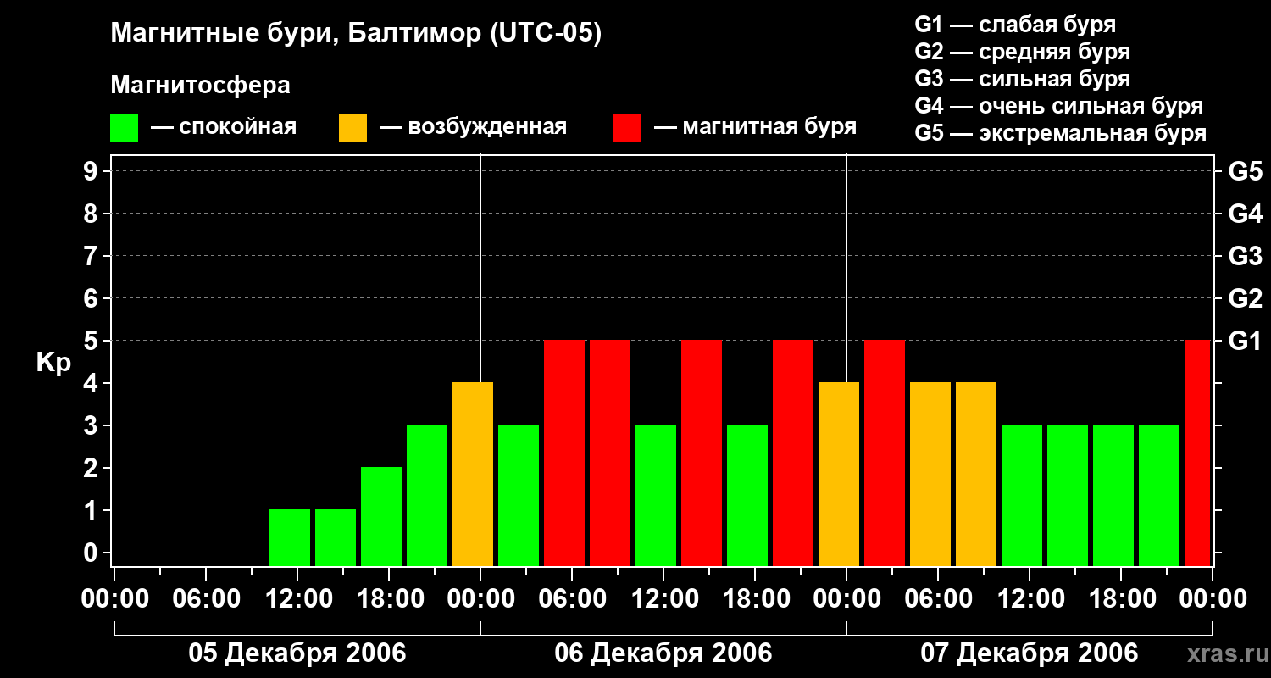Click the legend text — спокойная

(x=224, y=127)
